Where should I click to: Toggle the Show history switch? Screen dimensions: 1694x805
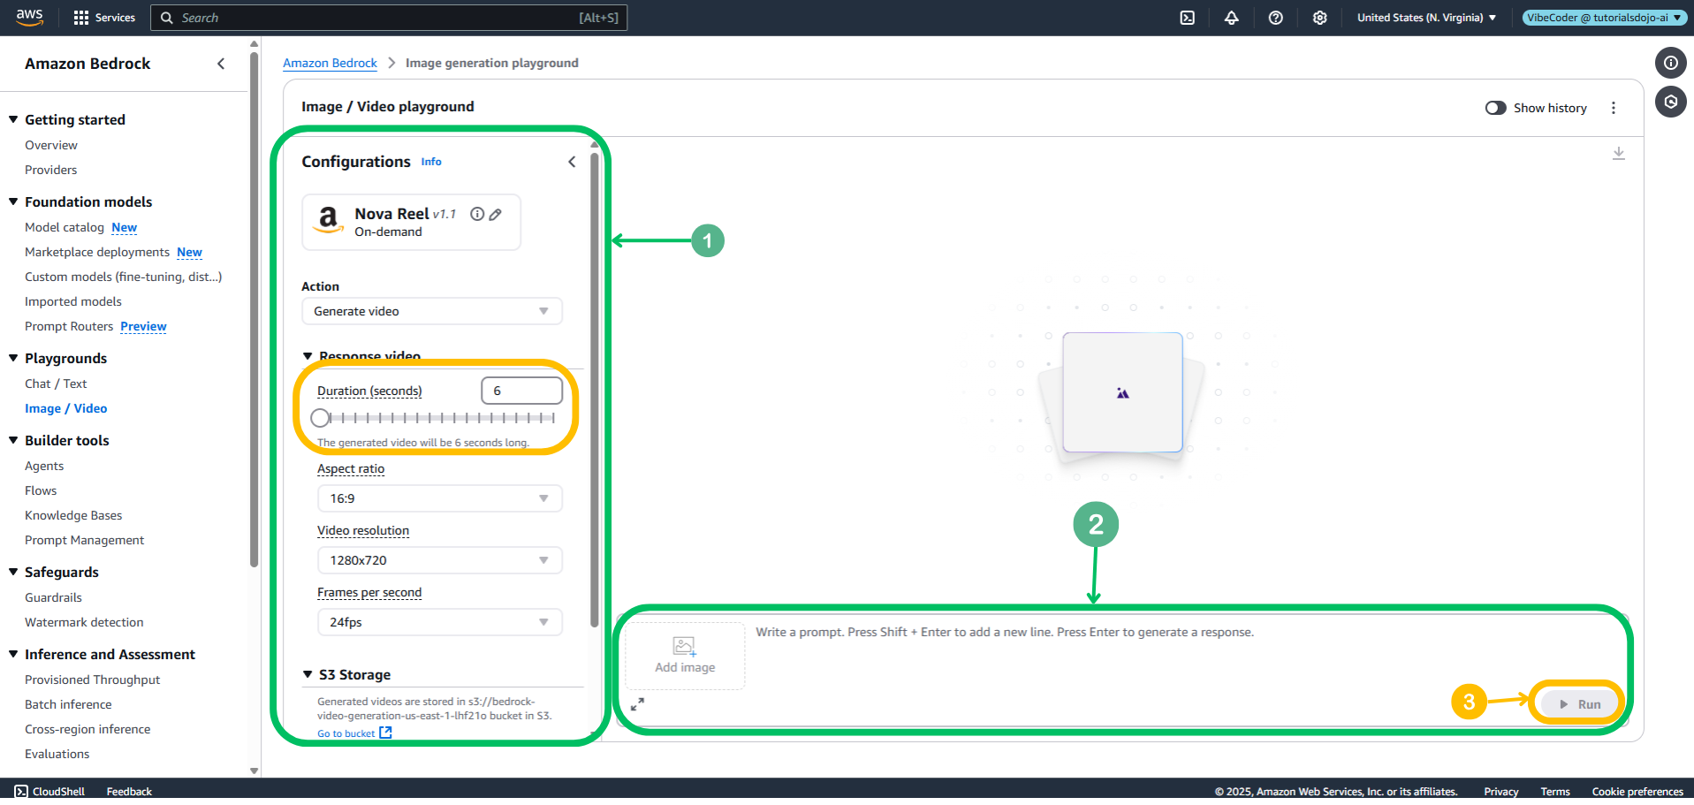pyautogui.click(x=1495, y=108)
